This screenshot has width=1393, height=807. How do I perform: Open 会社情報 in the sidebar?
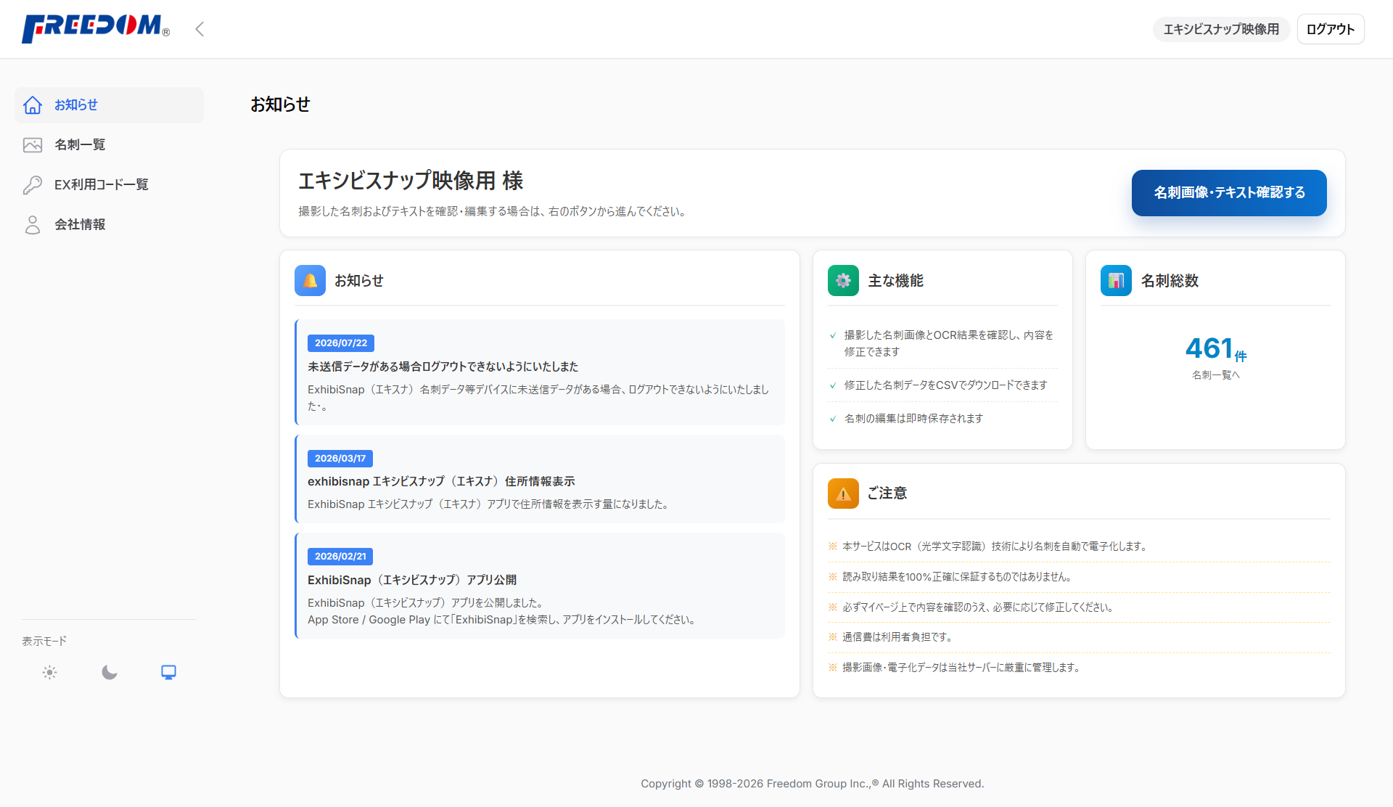(x=109, y=225)
